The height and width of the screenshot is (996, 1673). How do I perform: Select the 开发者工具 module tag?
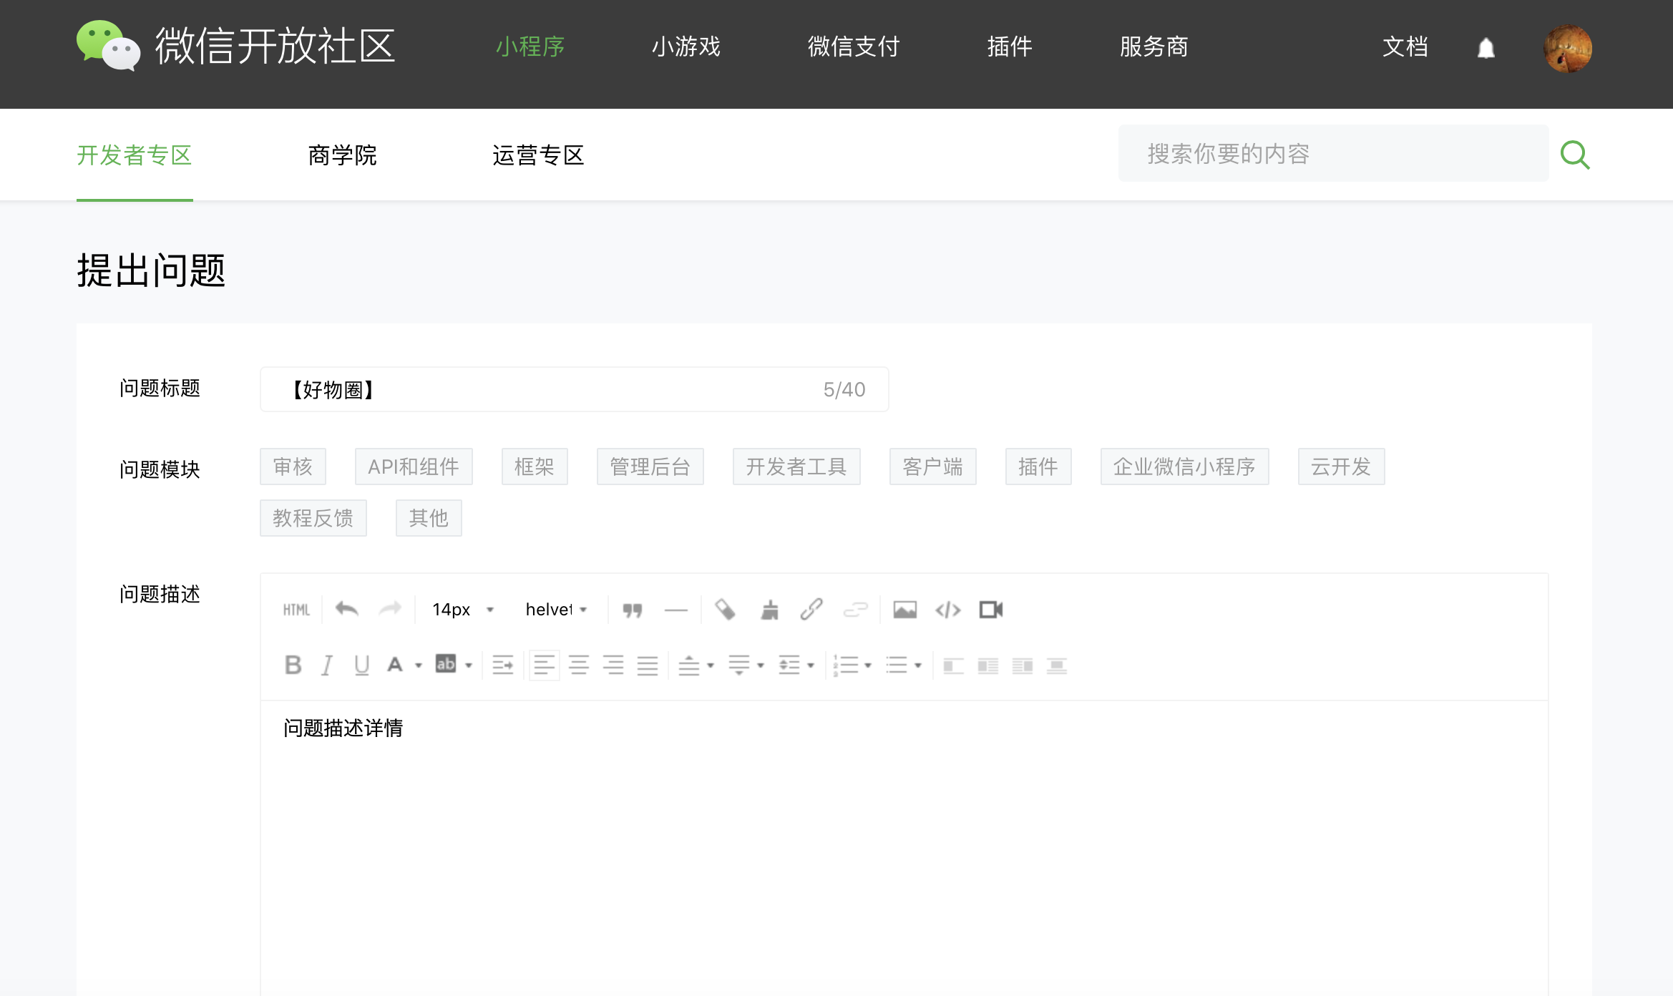tap(796, 467)
